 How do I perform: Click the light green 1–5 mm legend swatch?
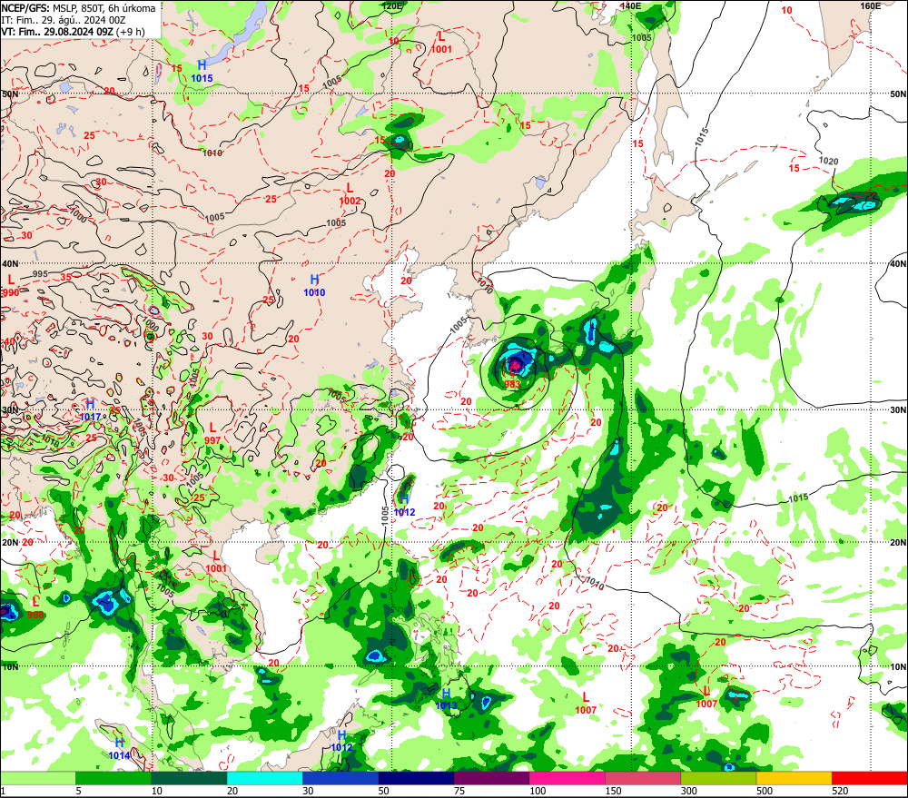point(37,778)
